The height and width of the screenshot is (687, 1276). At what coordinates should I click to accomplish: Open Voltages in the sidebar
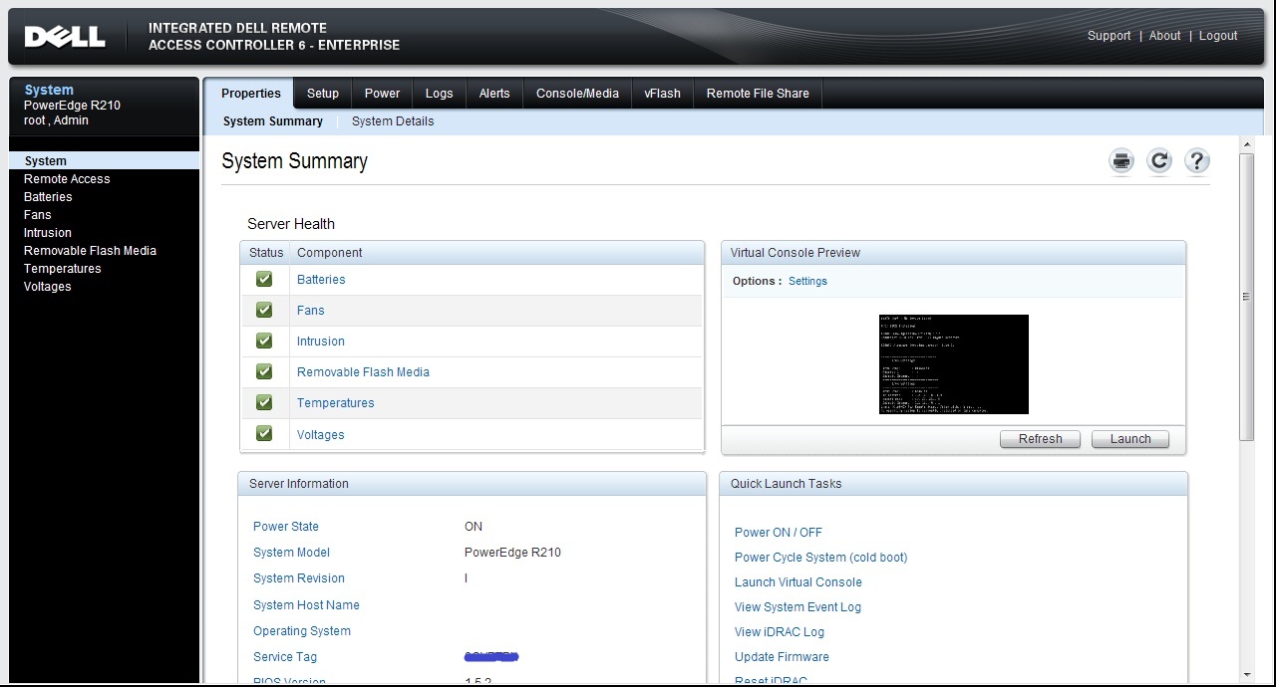tap(47, 287)
